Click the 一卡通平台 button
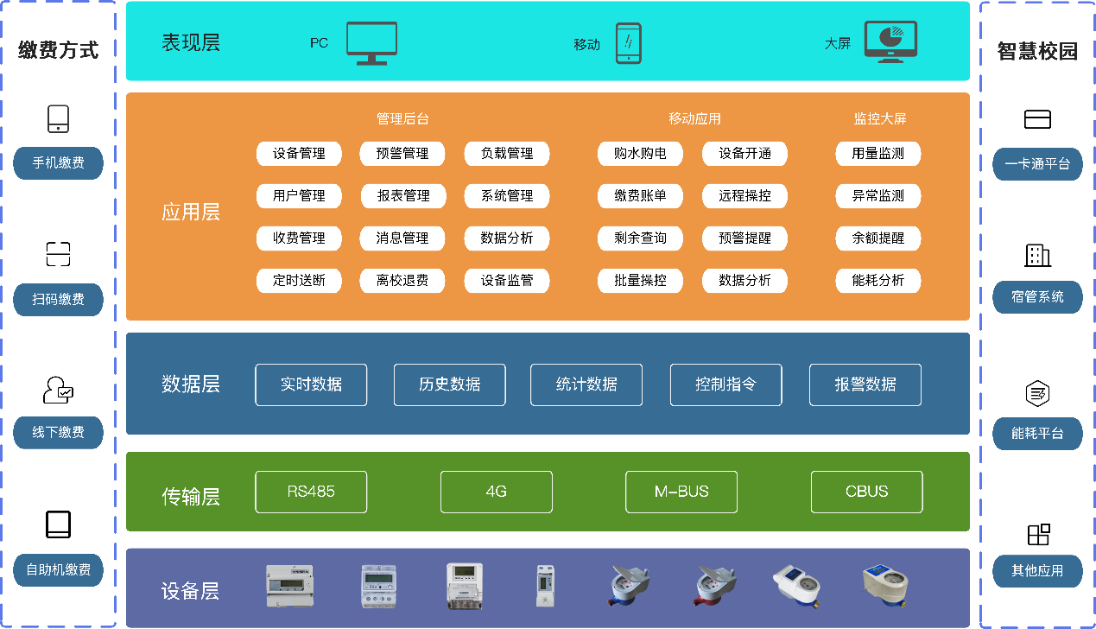 [x=1037, y=163]
